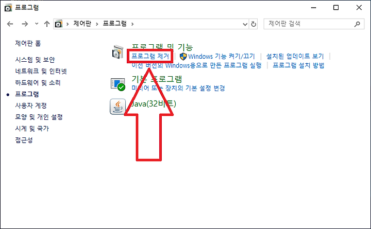This screenshot has width=371, height=229.
Task: Click the 프로그램 제거 link
Action: tap(150, 56)
